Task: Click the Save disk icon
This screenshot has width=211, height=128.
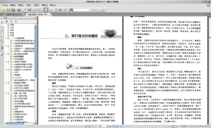Action: 8,10
